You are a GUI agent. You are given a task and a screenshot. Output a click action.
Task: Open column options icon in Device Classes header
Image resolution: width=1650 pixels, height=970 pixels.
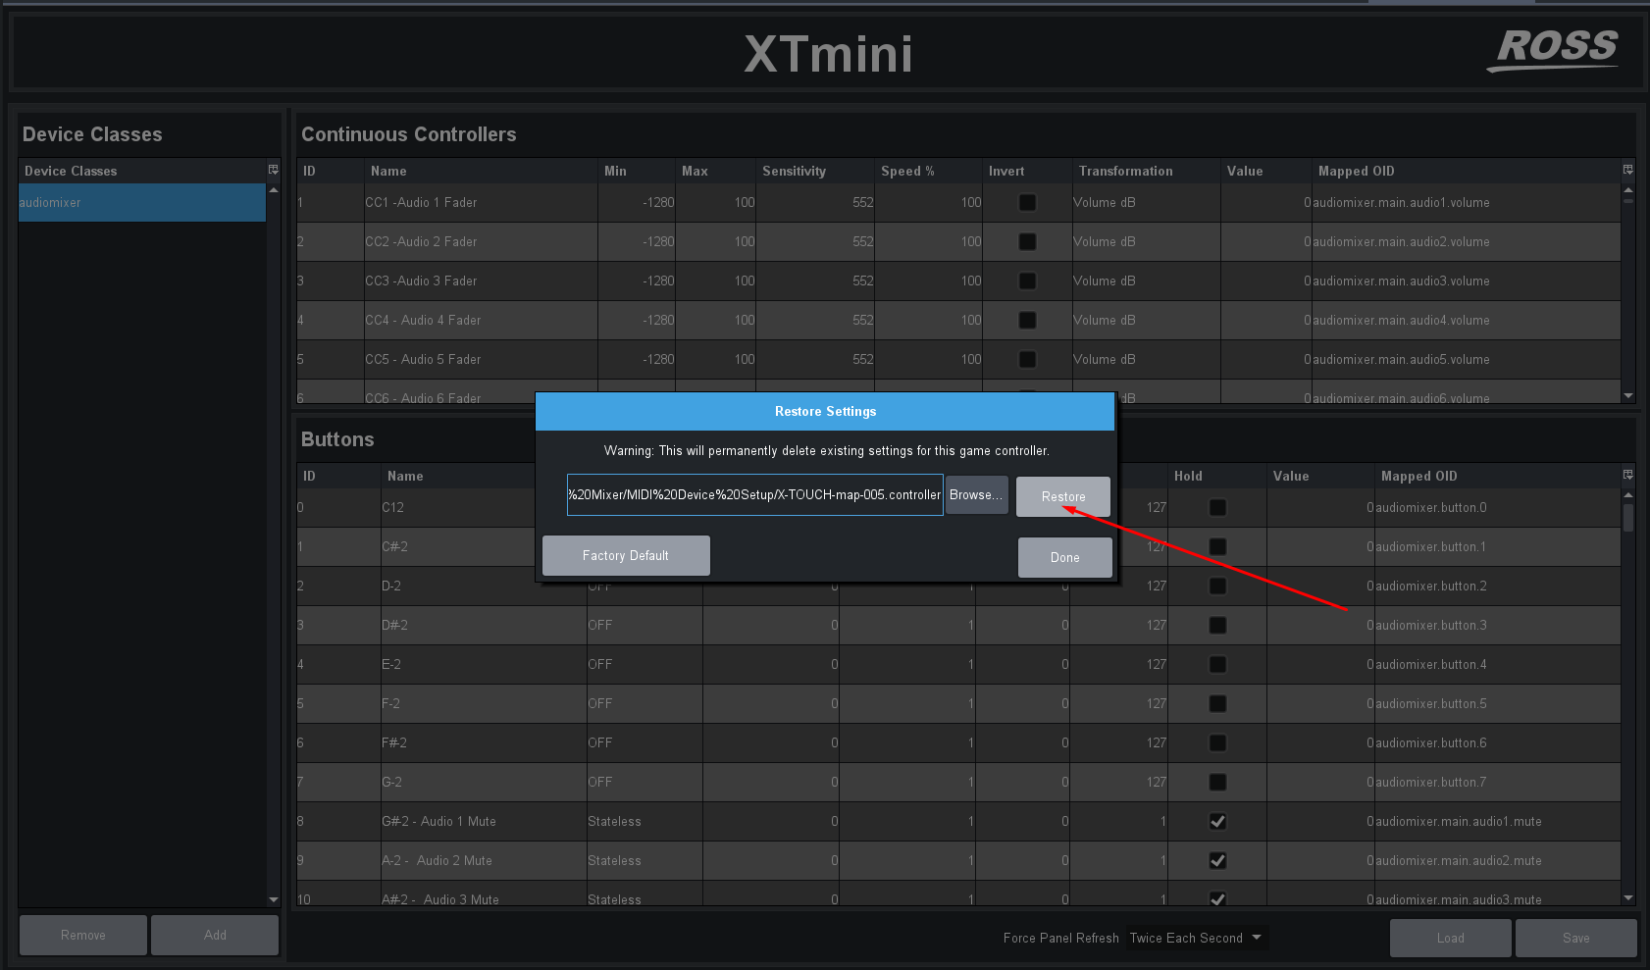(x=273, y=171)
